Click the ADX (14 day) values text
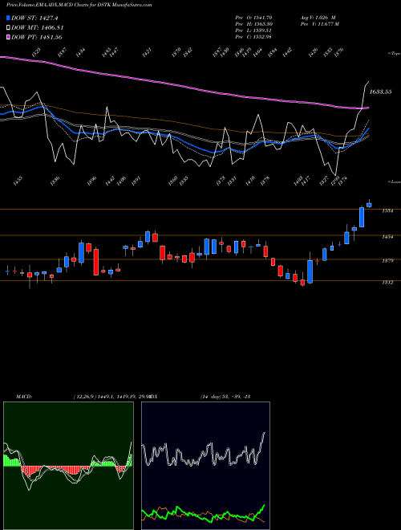 tap(225, 397)
